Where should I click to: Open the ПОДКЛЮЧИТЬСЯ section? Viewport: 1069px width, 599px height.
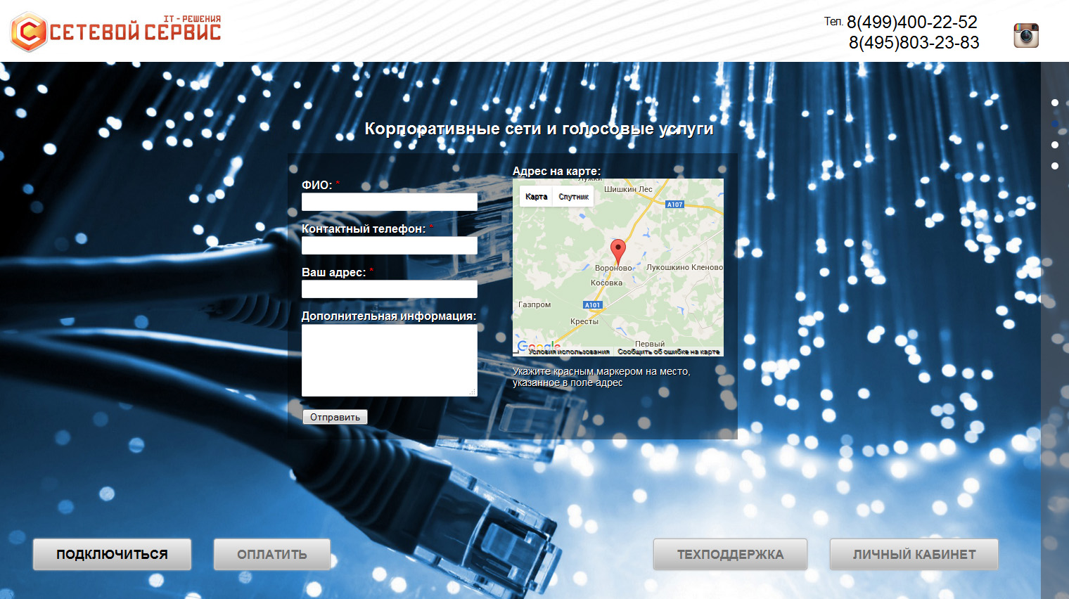tap(112, 554)
